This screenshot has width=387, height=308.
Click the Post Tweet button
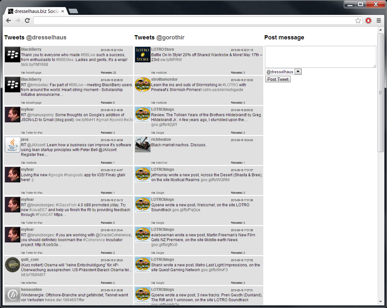278,79
